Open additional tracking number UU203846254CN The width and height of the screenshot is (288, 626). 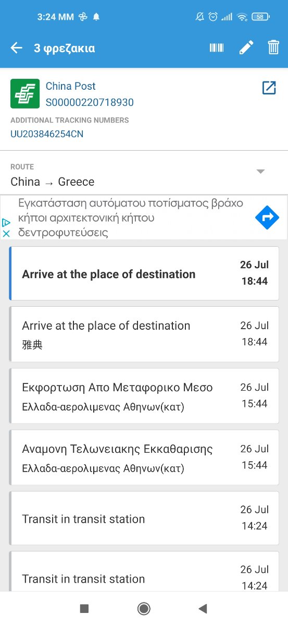coord(47,134)
